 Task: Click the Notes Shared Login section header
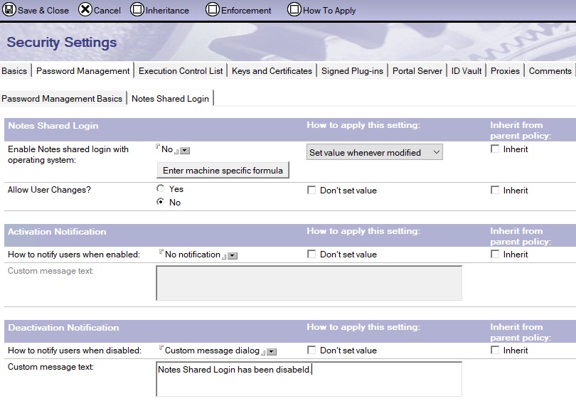click(x=53, y=126)
